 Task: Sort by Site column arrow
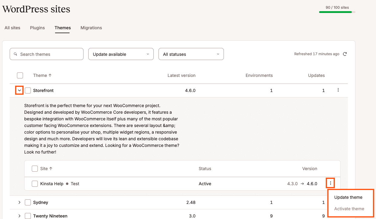(51, 169)
